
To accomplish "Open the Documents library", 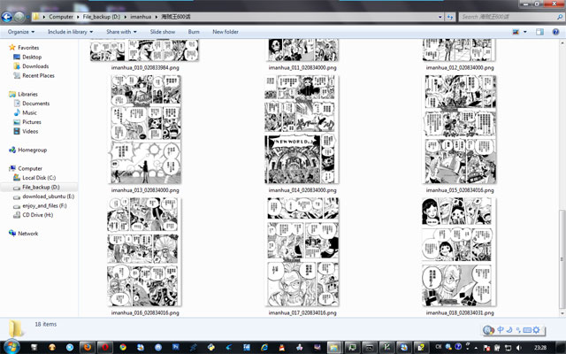I will (x=35, y=104).
